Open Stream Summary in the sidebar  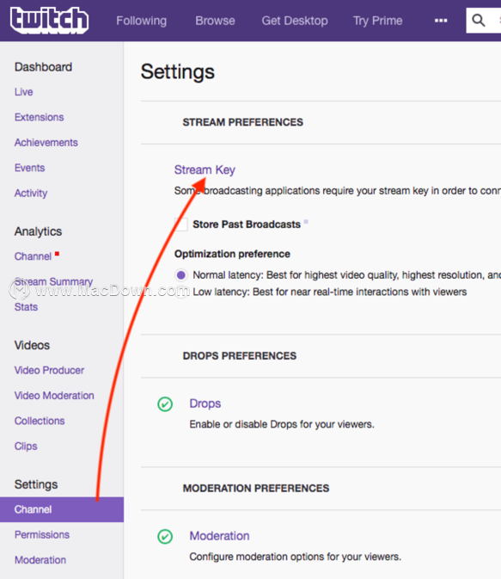coord(53,281)
